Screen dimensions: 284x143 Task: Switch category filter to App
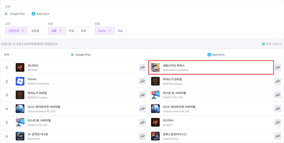tap(120, 31)
